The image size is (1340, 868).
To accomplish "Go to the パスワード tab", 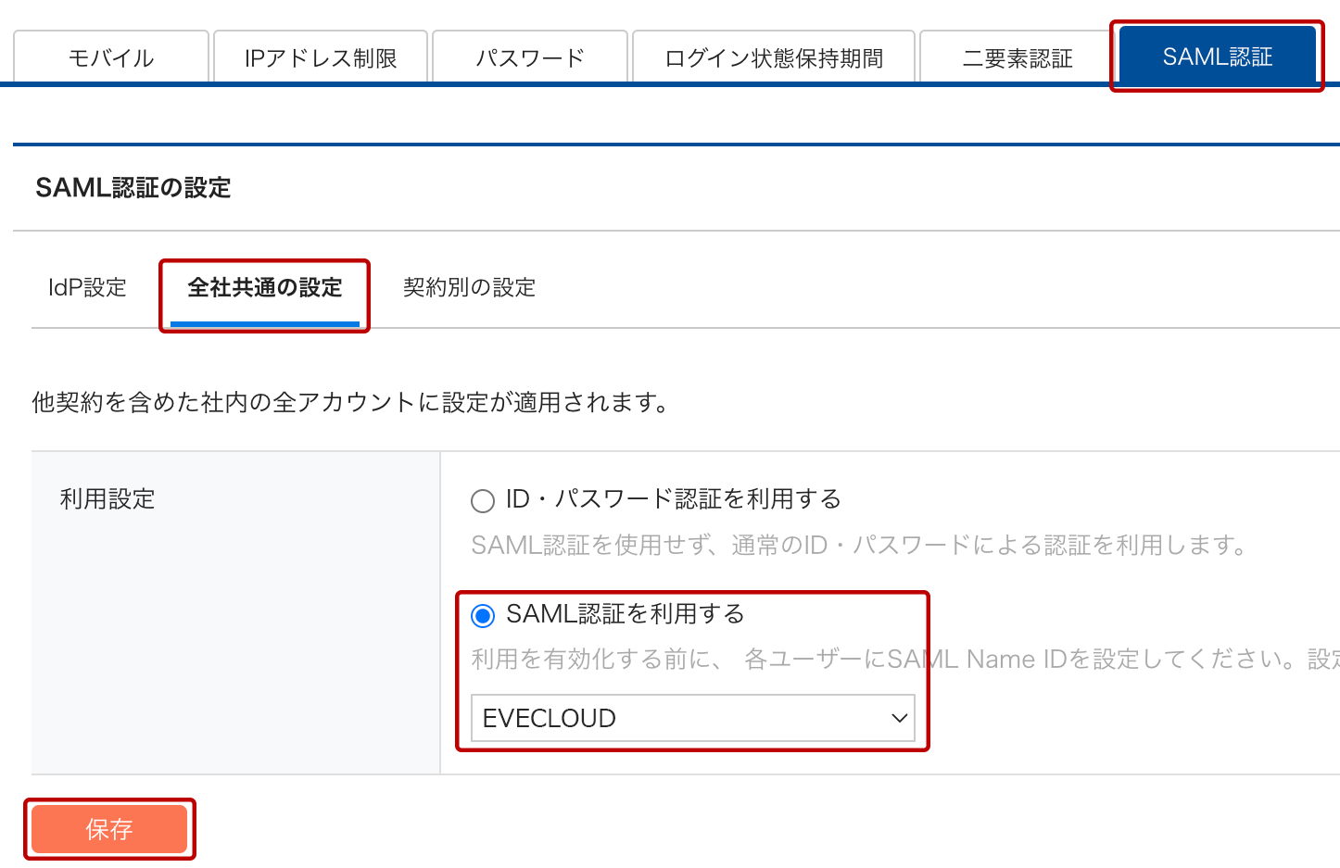I will tap(530, 57).
